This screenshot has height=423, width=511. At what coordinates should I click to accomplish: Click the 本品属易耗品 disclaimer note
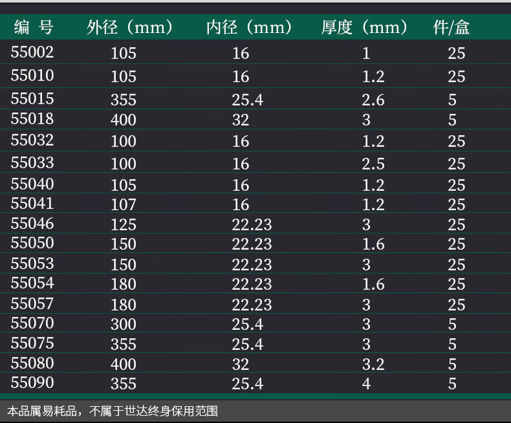(113, 411)
